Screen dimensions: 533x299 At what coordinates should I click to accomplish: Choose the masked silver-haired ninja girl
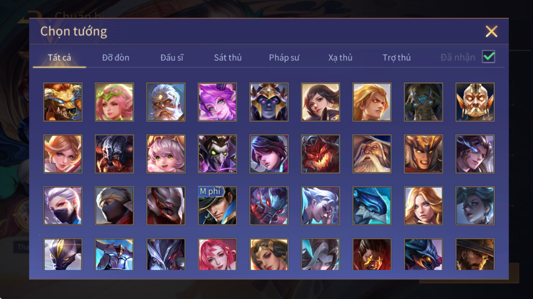point(63,206)
